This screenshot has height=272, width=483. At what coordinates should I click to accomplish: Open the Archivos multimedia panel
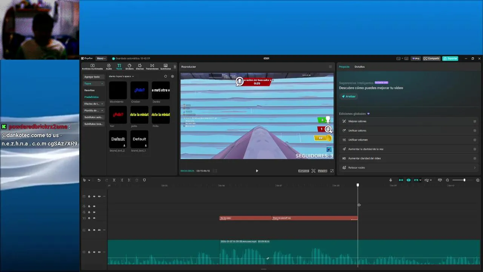(92, 67)
